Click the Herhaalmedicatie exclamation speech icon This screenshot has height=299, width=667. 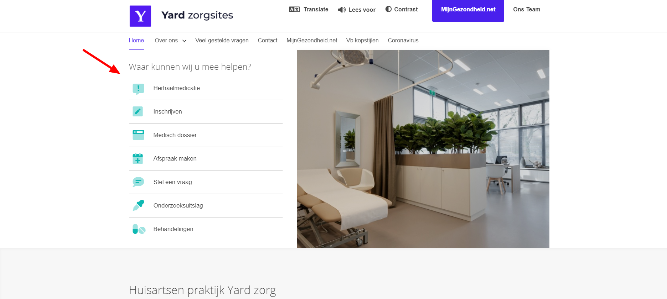click(138, 89)
